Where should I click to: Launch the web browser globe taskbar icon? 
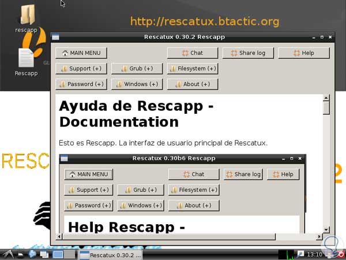coord(32,254)
